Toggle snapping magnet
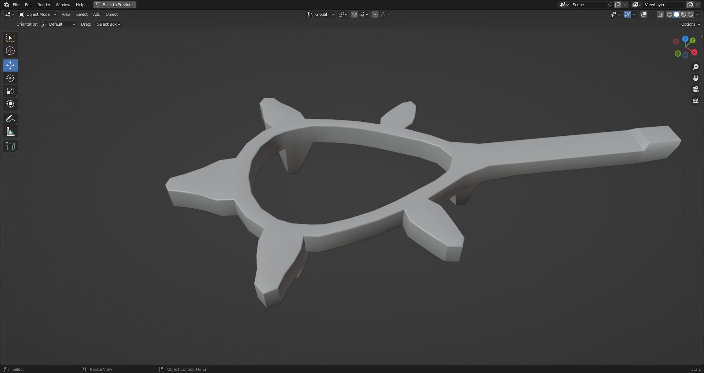Image resolution: width=704 pixels, height=373 pixels. (x=354, y=14)
